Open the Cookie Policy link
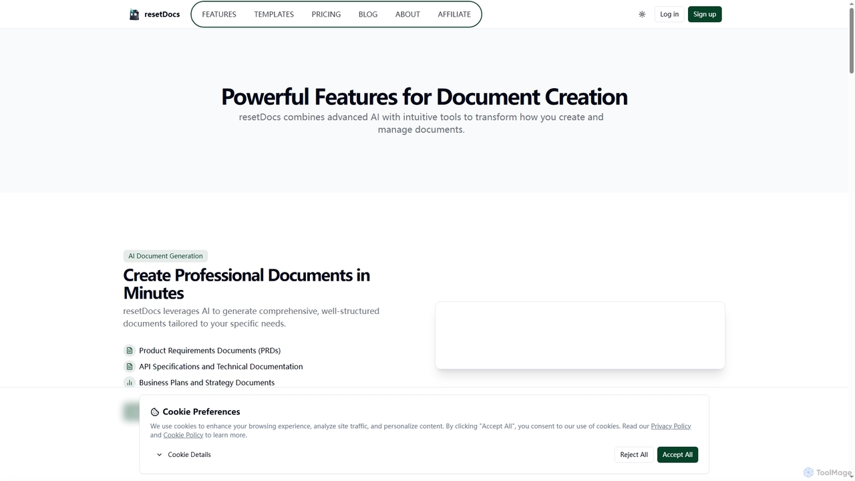 [x=183, y=435]
